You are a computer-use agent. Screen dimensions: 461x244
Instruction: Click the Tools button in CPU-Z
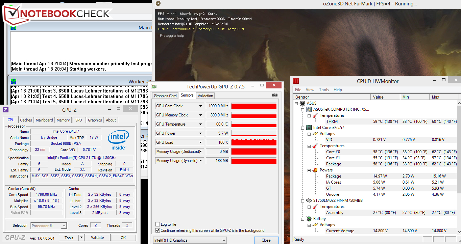click(69, 238)
